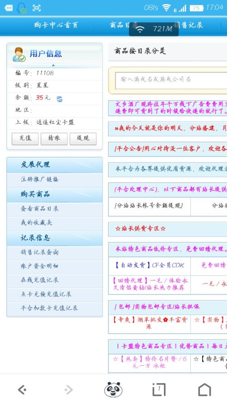Screen dimensions: 227x404
Task: Click the 本平台为各界提供优质货源 announcement
Action: [171, 169]
